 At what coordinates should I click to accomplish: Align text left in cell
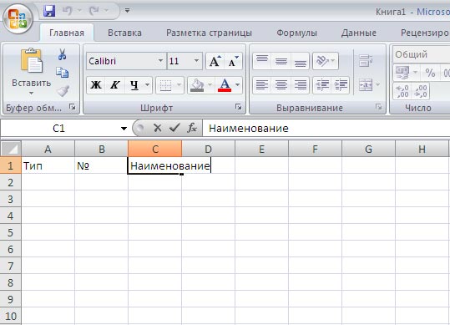262,84
